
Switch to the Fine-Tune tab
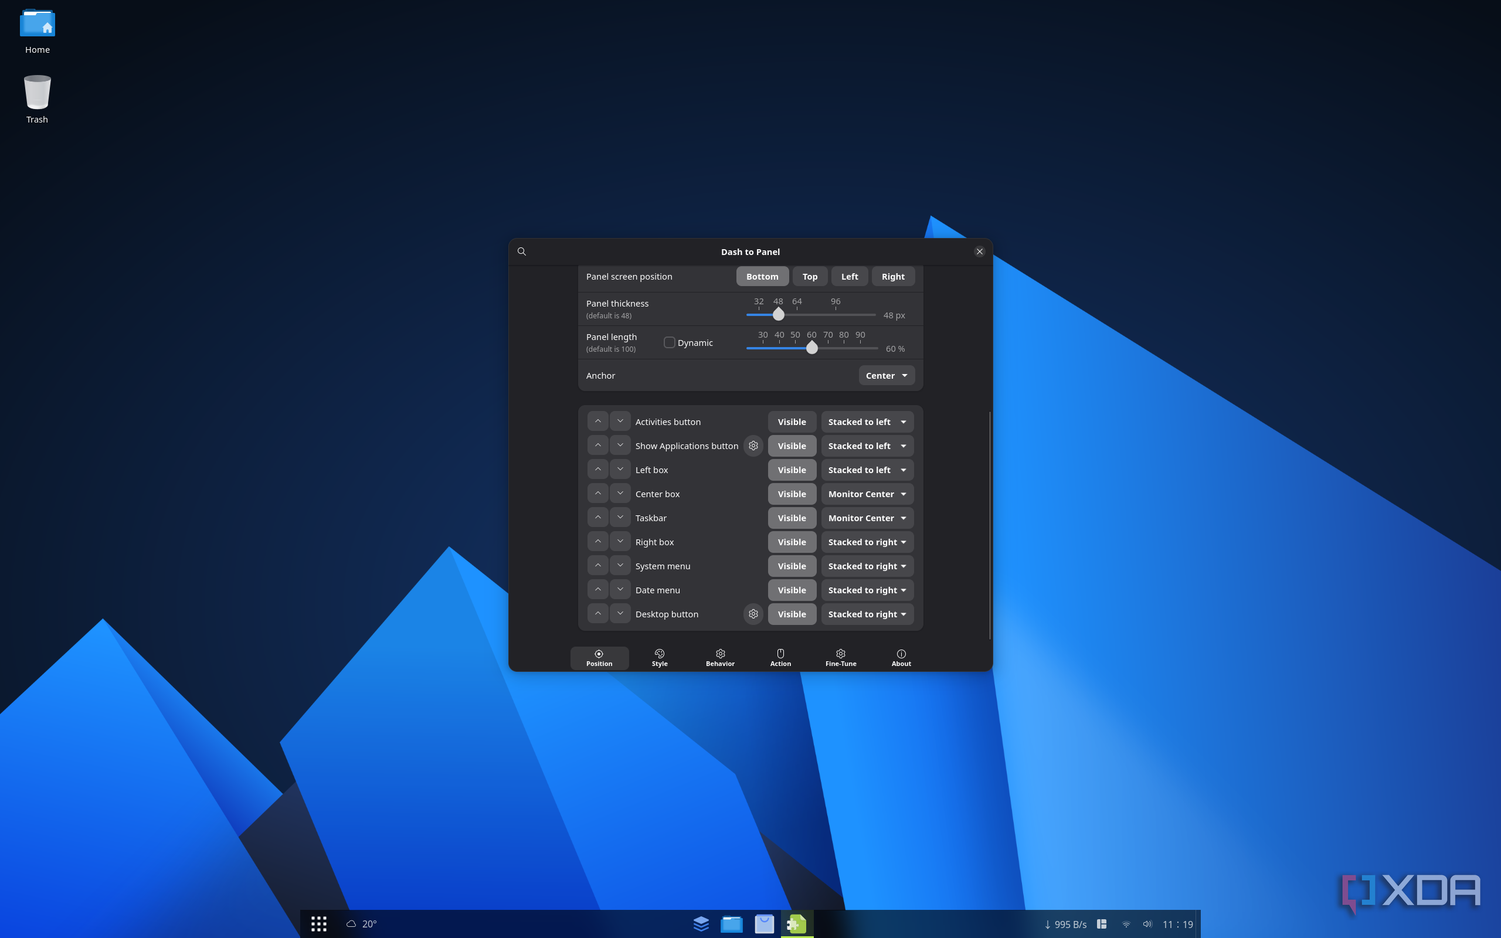pyautogui.click(x=840, y=658)
